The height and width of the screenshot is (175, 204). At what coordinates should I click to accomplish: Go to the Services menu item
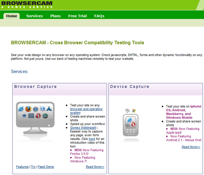(x=35, y=16)
